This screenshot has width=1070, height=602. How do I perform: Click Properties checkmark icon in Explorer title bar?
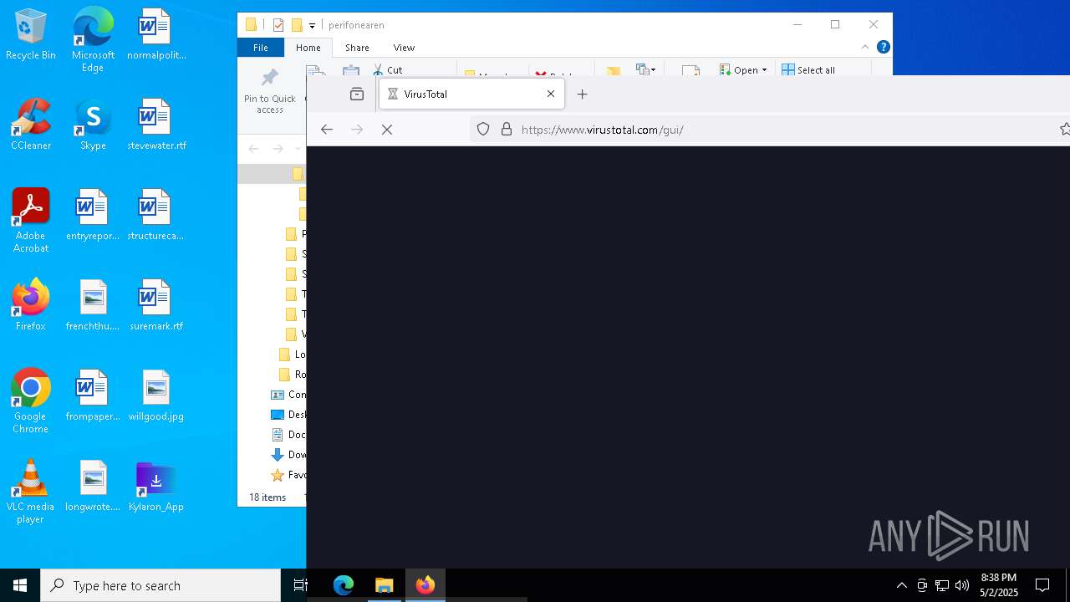[x=278, y=25]
